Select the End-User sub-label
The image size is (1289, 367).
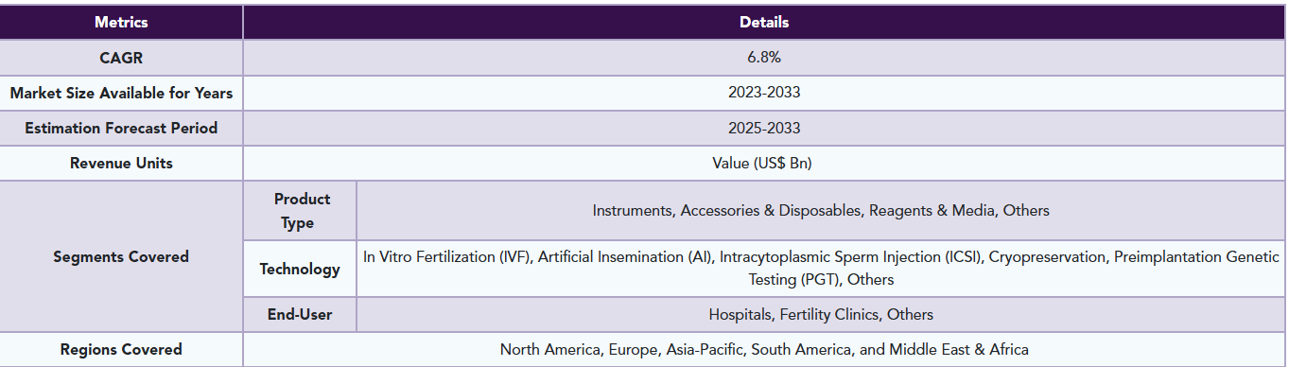pos(300,314)
